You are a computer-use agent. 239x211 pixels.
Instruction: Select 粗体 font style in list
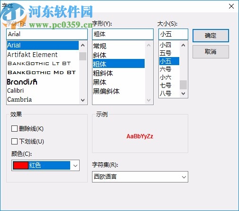click(119, 64)
